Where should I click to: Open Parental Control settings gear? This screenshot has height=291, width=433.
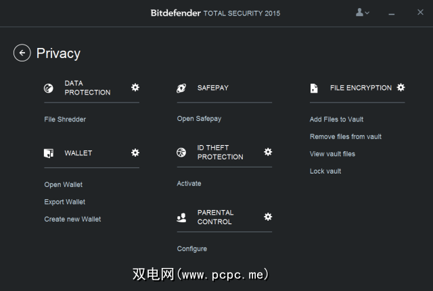coord(268,217)
